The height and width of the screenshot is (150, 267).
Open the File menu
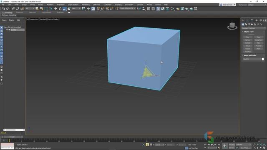3,5
